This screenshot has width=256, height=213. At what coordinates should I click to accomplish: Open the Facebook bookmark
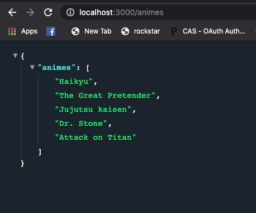click(x=51, y=31)
